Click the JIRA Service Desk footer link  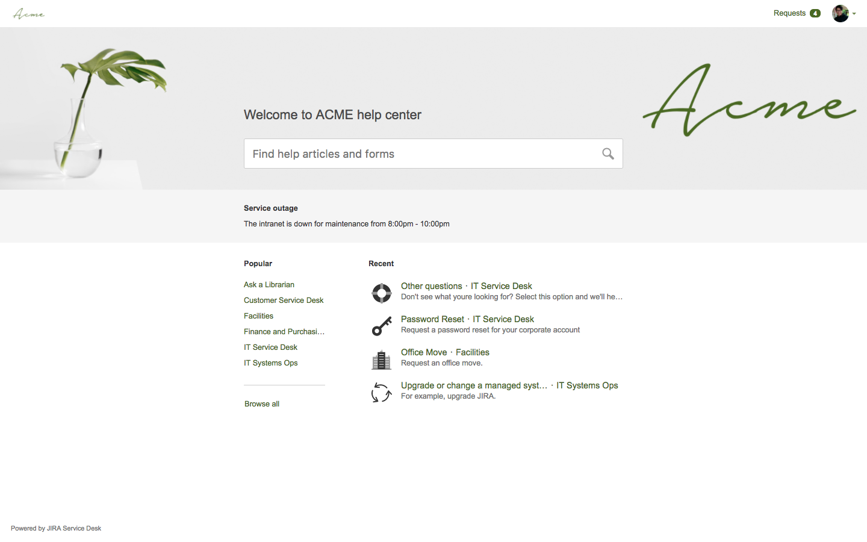[x=73, y=528]
